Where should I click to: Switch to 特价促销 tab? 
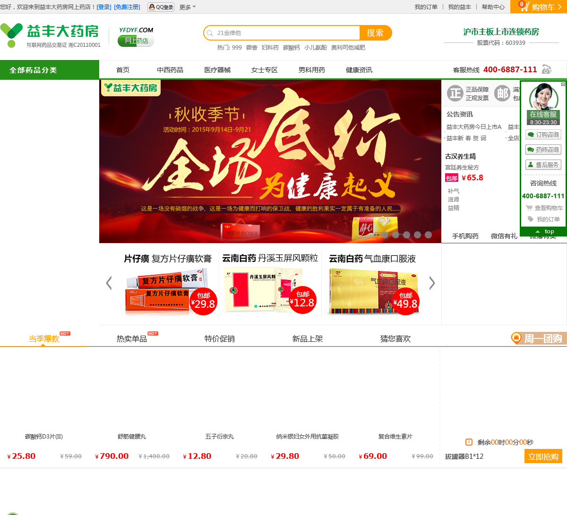220,338
